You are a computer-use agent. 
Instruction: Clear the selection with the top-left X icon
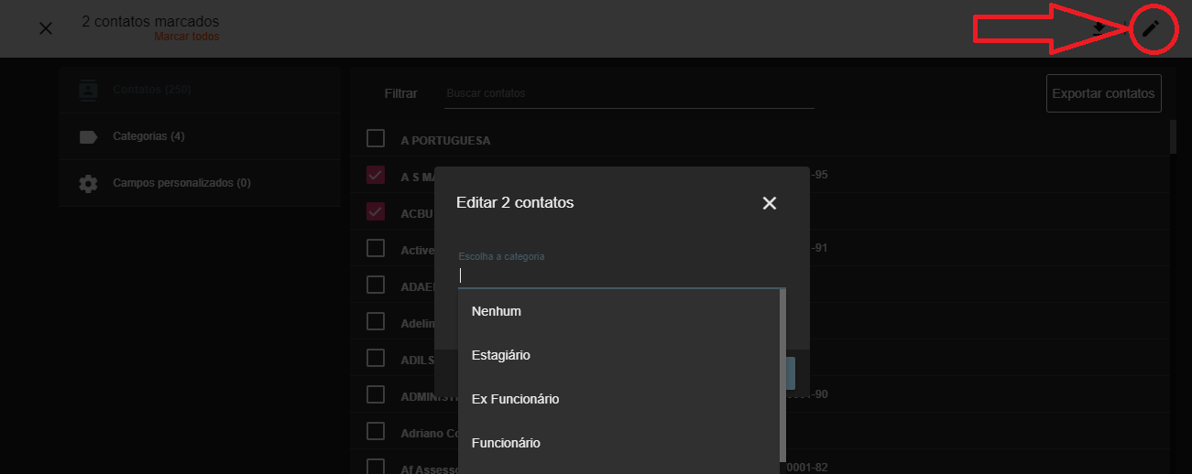click(46, 28)
